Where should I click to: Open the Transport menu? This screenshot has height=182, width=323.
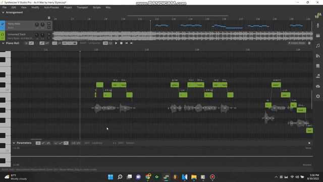point(82,8)
